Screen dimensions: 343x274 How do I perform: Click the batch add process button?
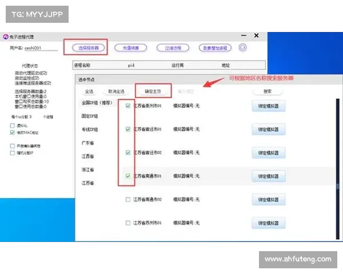coord(215,48)
